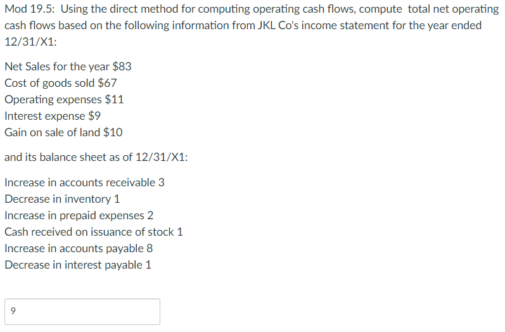Click 'Increase in accounts receivable 3' line
The height and width of the screenshot is (332, 505).
(x=84, y=182)
